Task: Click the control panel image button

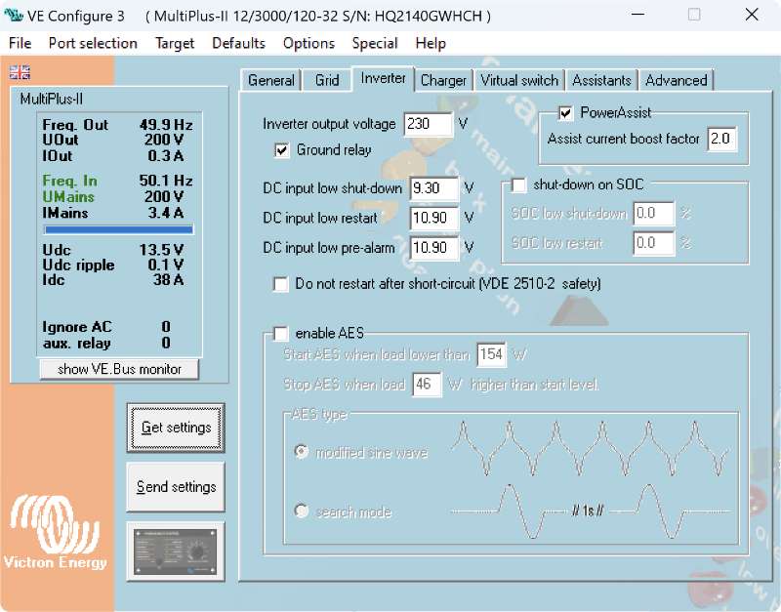Action: (x=175, y=550)
